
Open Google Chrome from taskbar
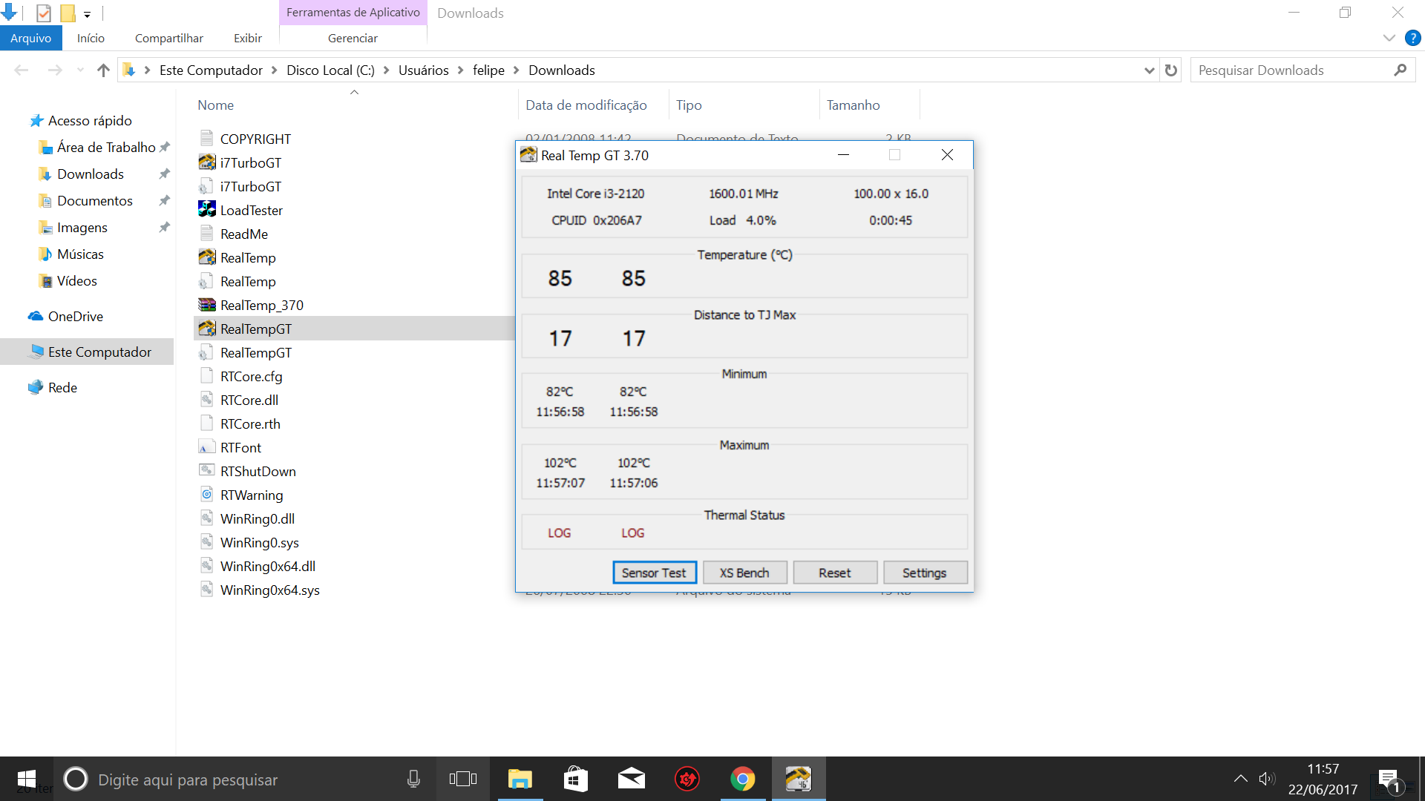coord(743,779)
